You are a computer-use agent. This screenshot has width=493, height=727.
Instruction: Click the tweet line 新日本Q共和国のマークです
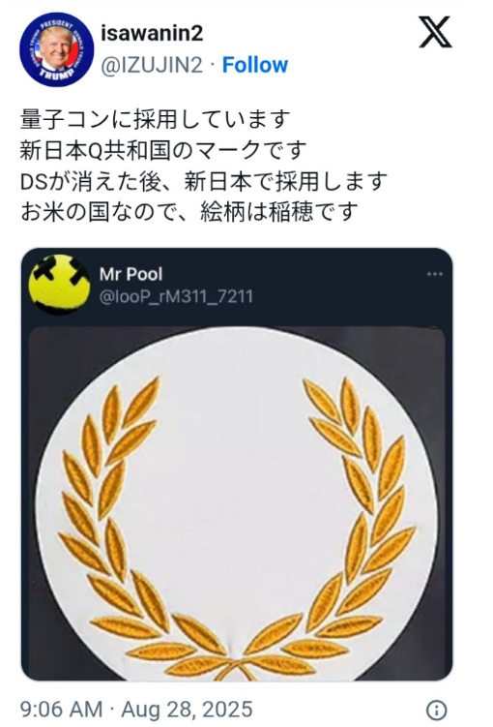coord(163,150)
